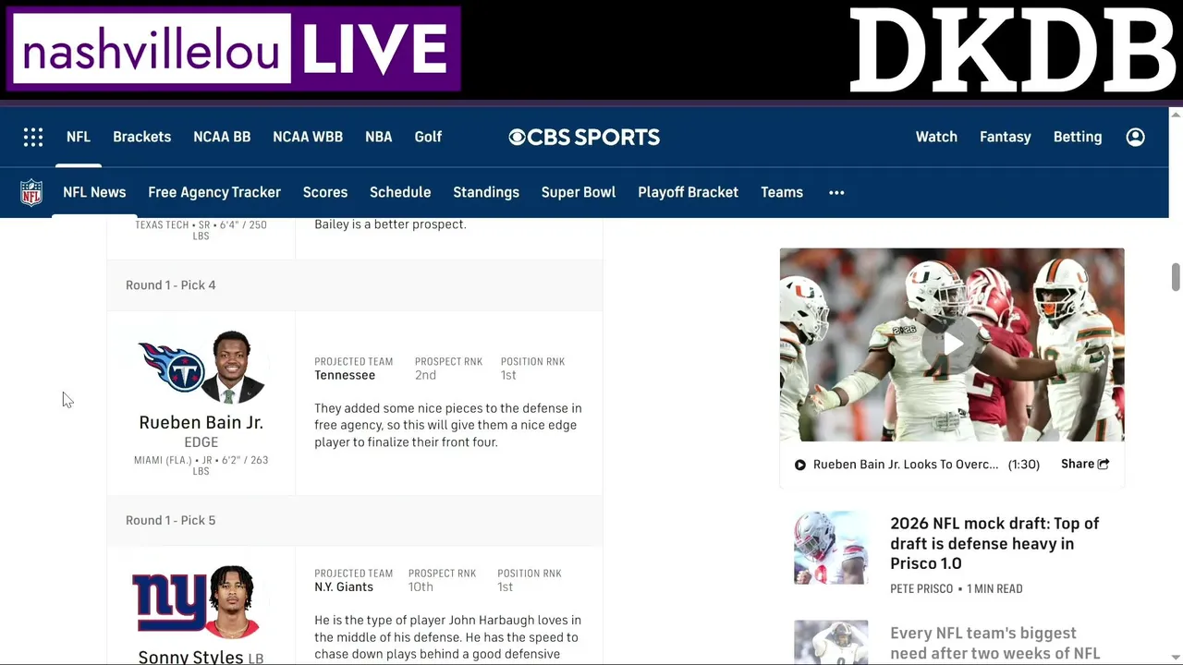Click projected team N.Y. Giants text
This screenshot has width=1183, height=665.
coord(344,587)
